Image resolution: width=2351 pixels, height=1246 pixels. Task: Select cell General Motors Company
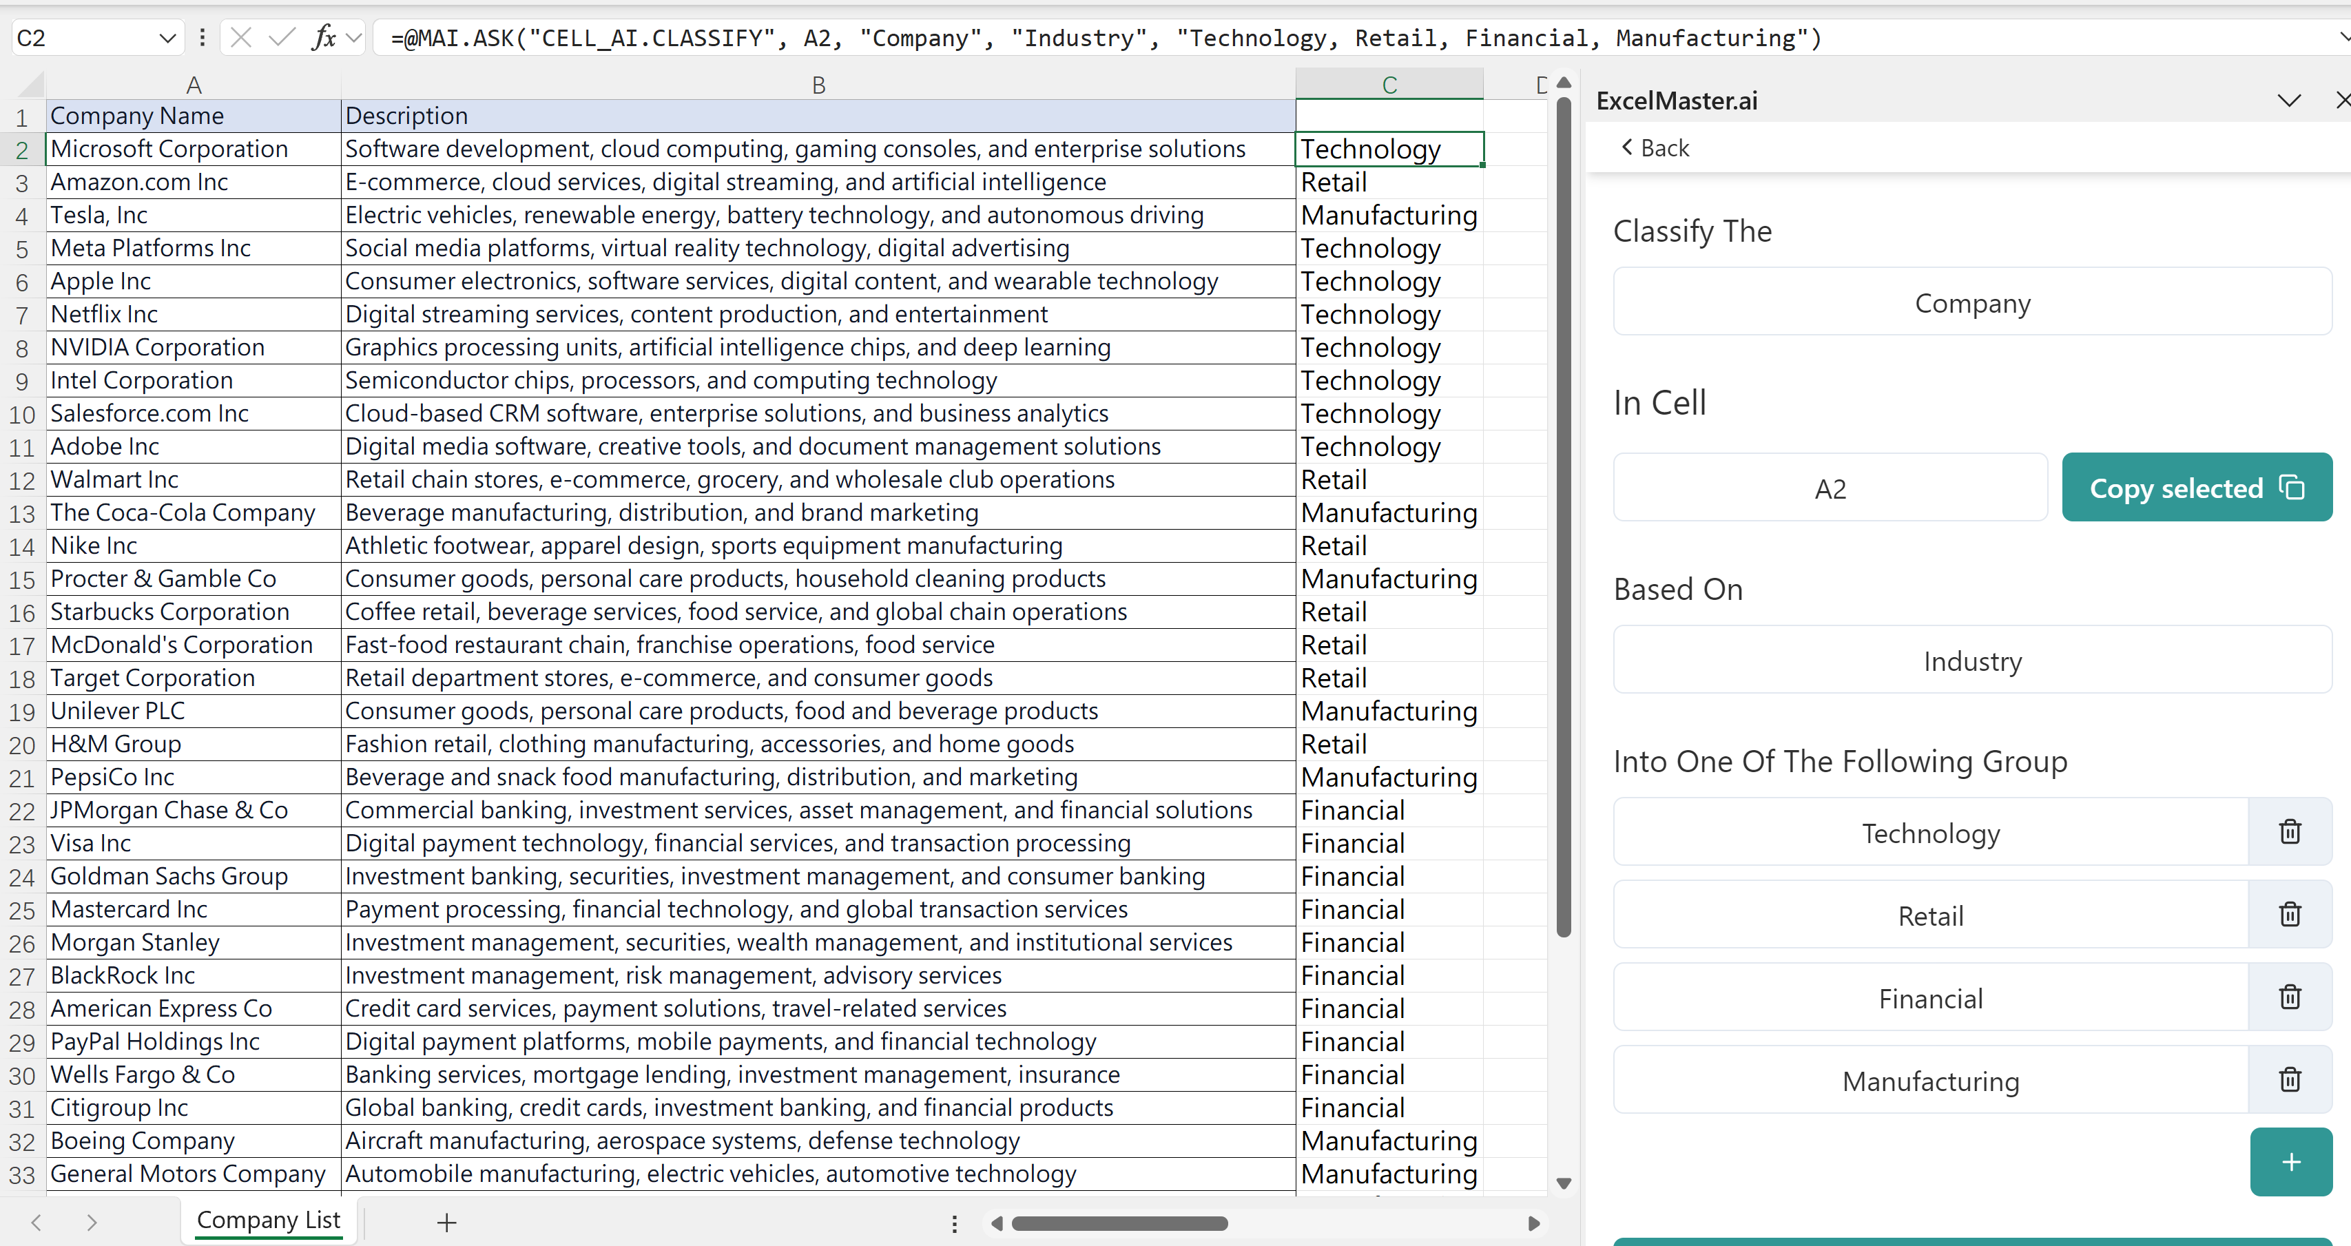click(x=194, y=1174)
